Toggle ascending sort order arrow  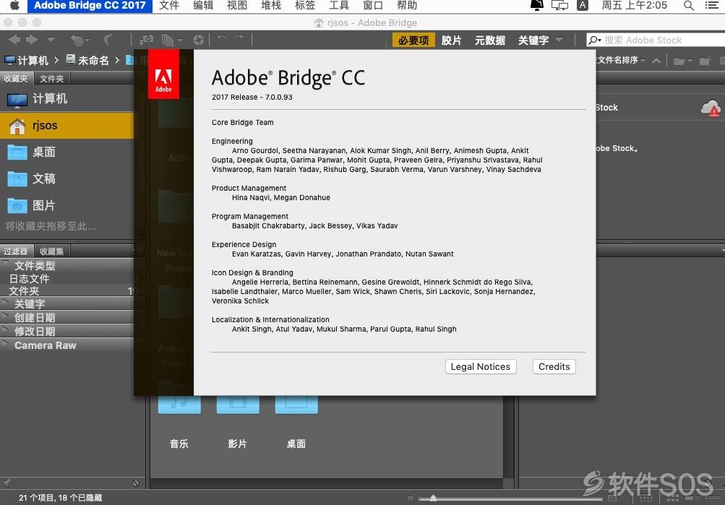point(656,61)
